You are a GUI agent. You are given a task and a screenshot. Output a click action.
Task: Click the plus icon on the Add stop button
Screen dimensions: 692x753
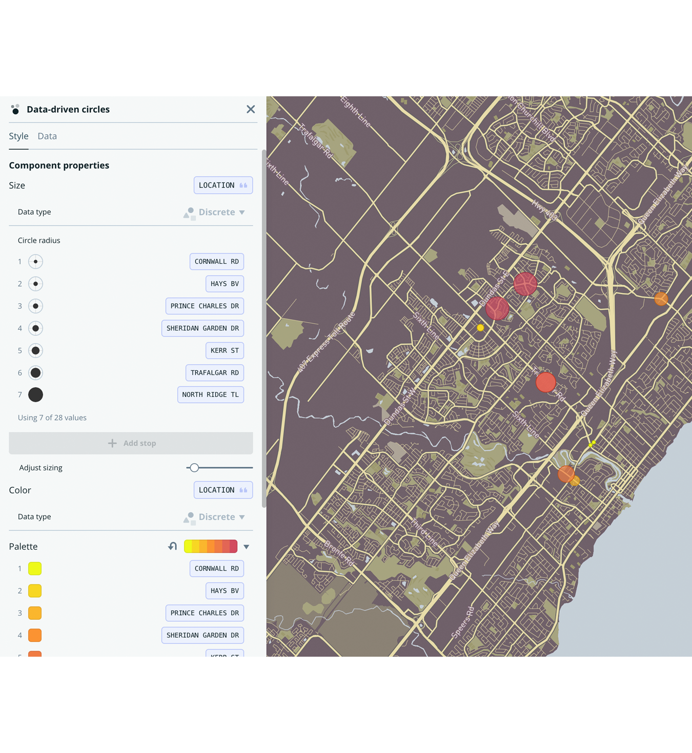pyautogui.click(x=112, y=443)
